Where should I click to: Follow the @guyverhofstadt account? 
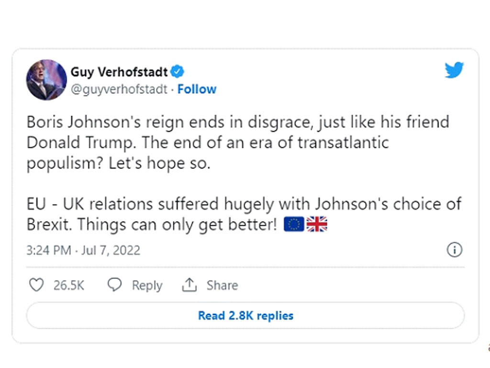197,89
